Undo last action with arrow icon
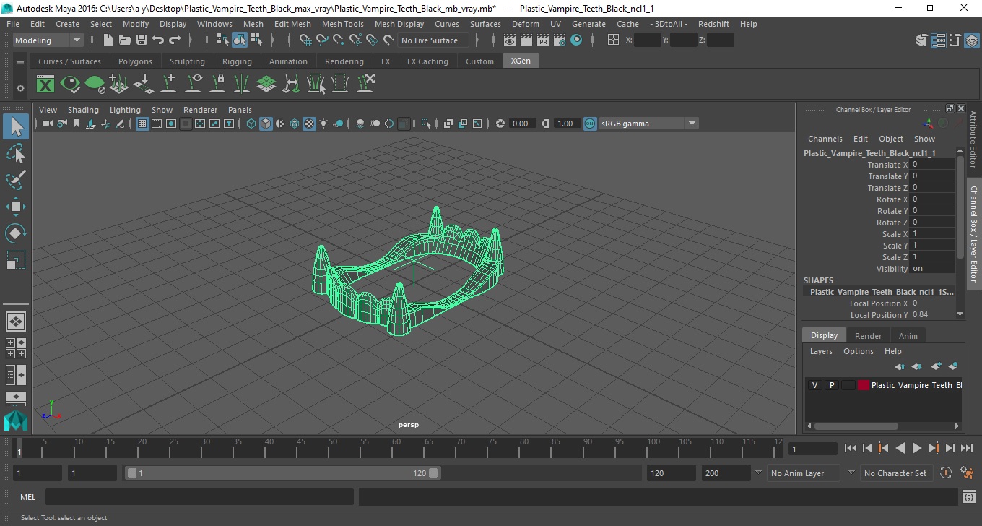This screenshot has height=526, width=982. 158,40
